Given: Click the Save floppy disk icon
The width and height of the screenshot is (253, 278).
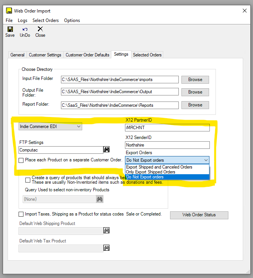Looking at the screenshot, I should pos(10,29).
